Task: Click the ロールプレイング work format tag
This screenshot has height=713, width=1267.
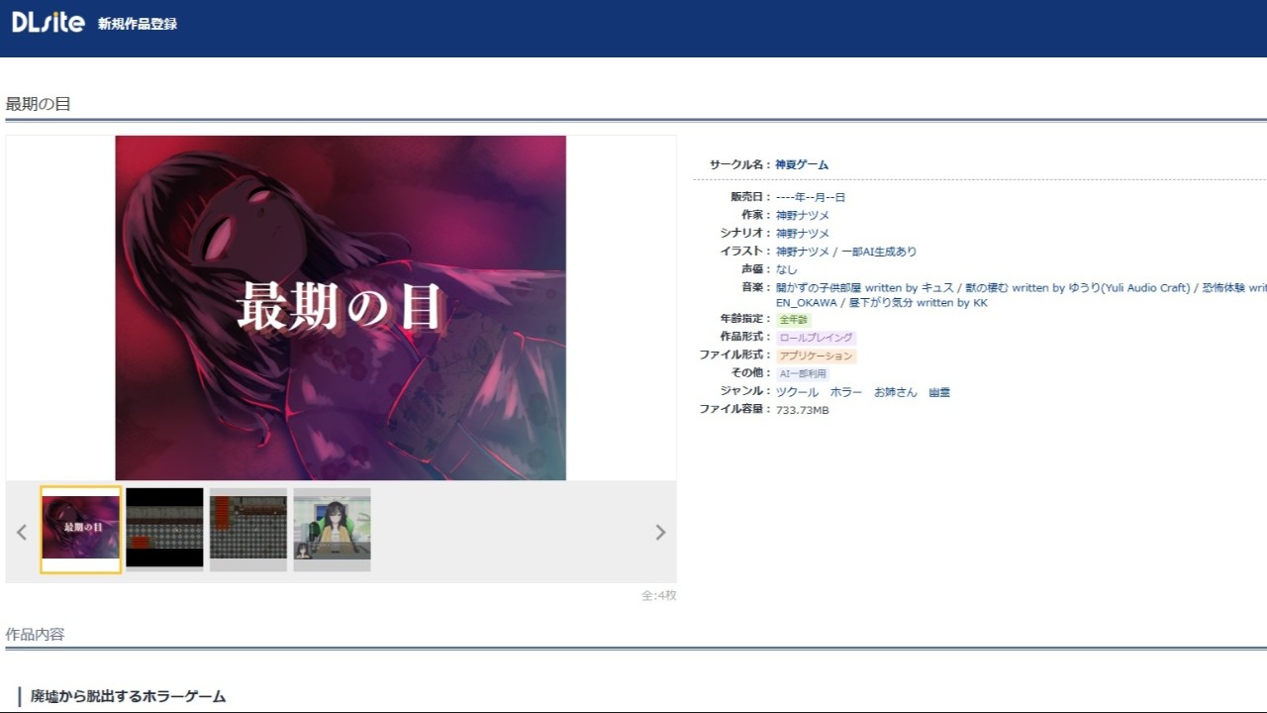Action: click(816, 338)
